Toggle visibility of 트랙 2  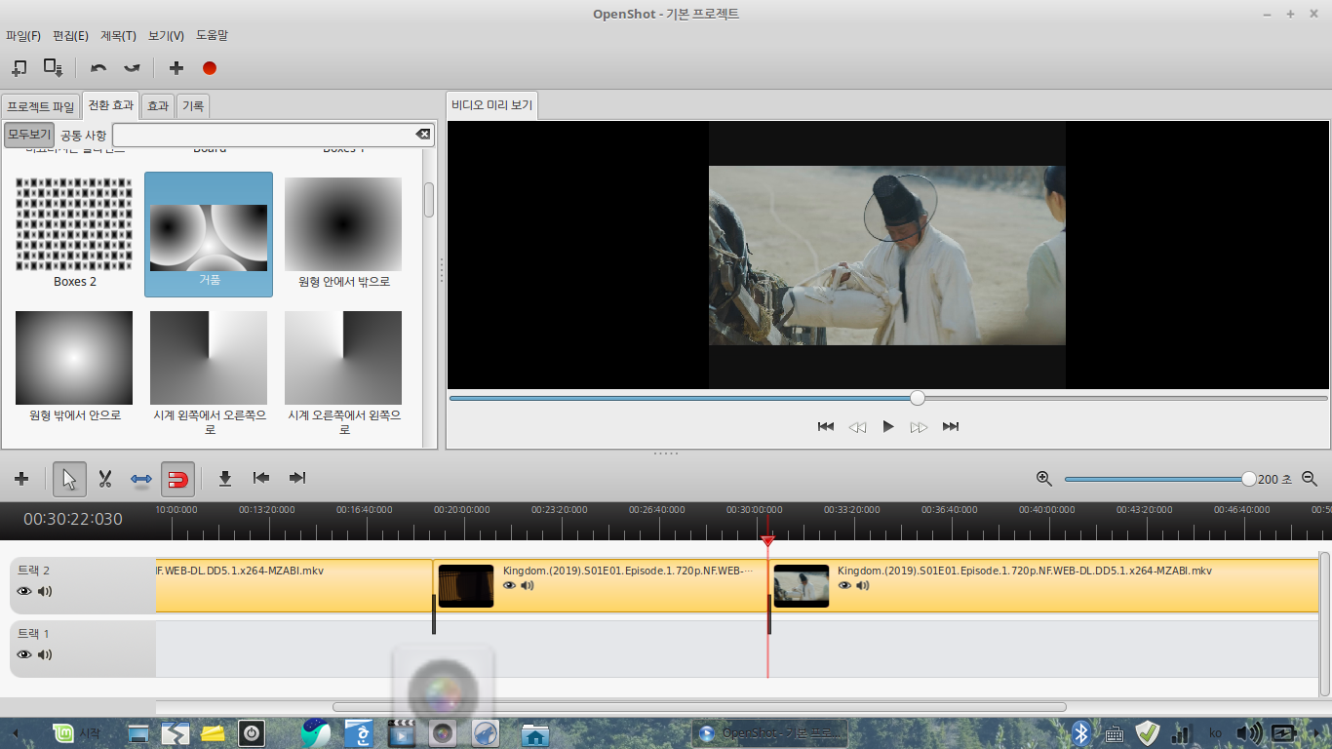tap(24, 591)
